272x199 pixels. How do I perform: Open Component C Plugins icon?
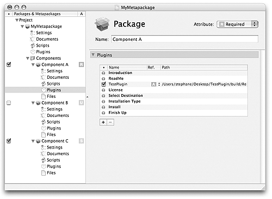click(44, 166)
